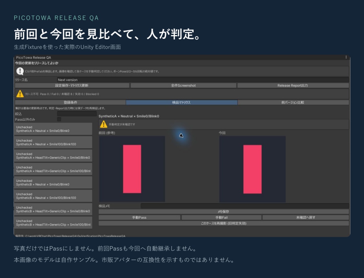
Task: Click the 手動判定が未確認です warning text
Action: (x=122, y=124)
